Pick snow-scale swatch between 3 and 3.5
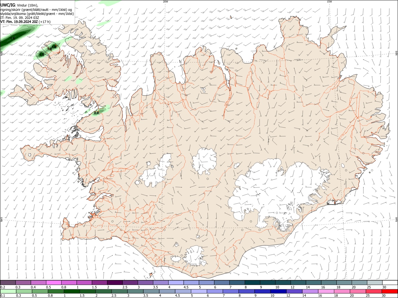 (145, 283)
